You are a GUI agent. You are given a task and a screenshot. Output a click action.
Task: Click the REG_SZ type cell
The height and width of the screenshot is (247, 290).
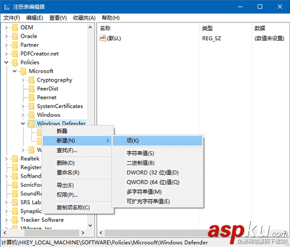212,39
